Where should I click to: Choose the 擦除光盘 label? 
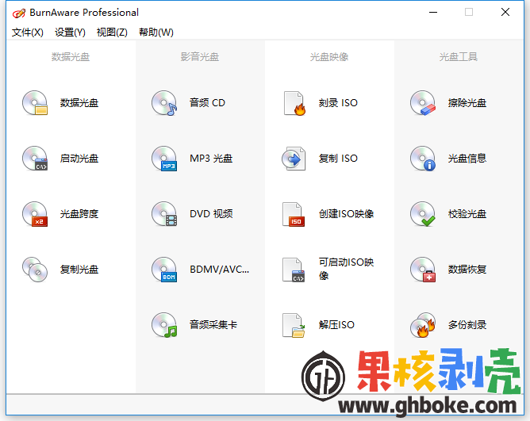tap(467, 103)
